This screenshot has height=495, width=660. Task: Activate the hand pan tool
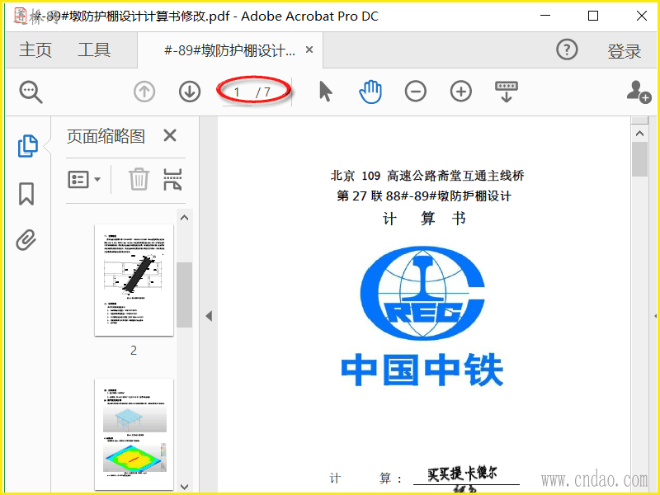point(370,92)
